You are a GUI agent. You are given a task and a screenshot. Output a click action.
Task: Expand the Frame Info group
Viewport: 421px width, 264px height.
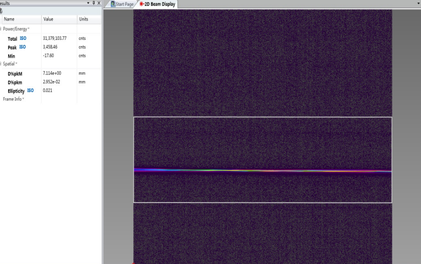13,99
